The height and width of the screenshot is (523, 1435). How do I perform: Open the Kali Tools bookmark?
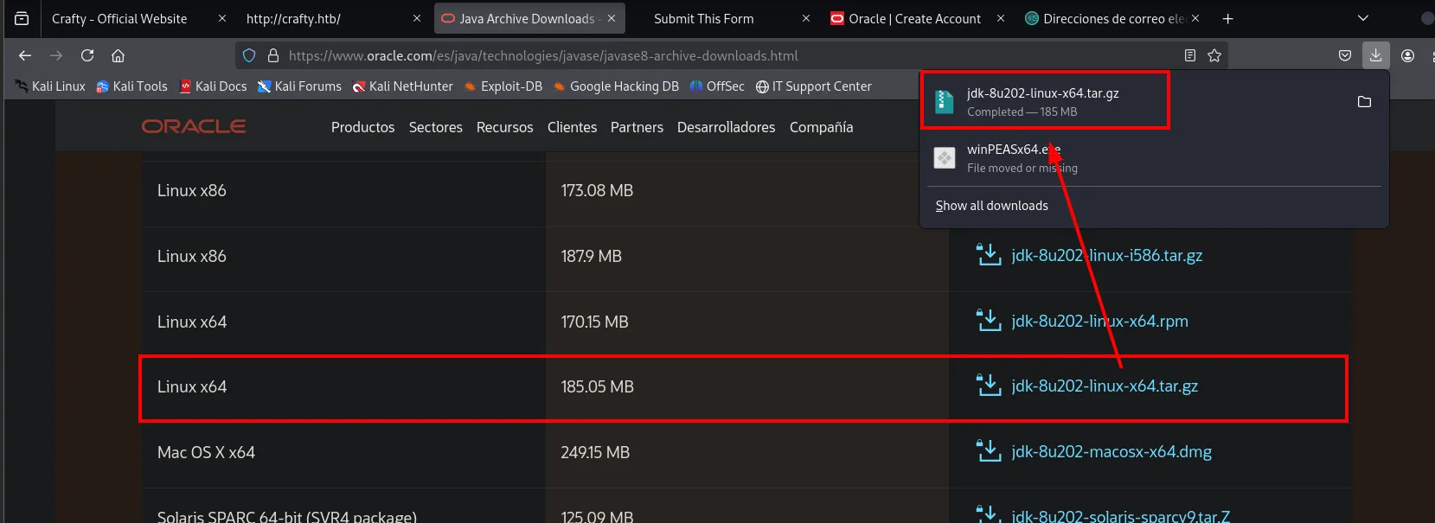tap(131, 86)
